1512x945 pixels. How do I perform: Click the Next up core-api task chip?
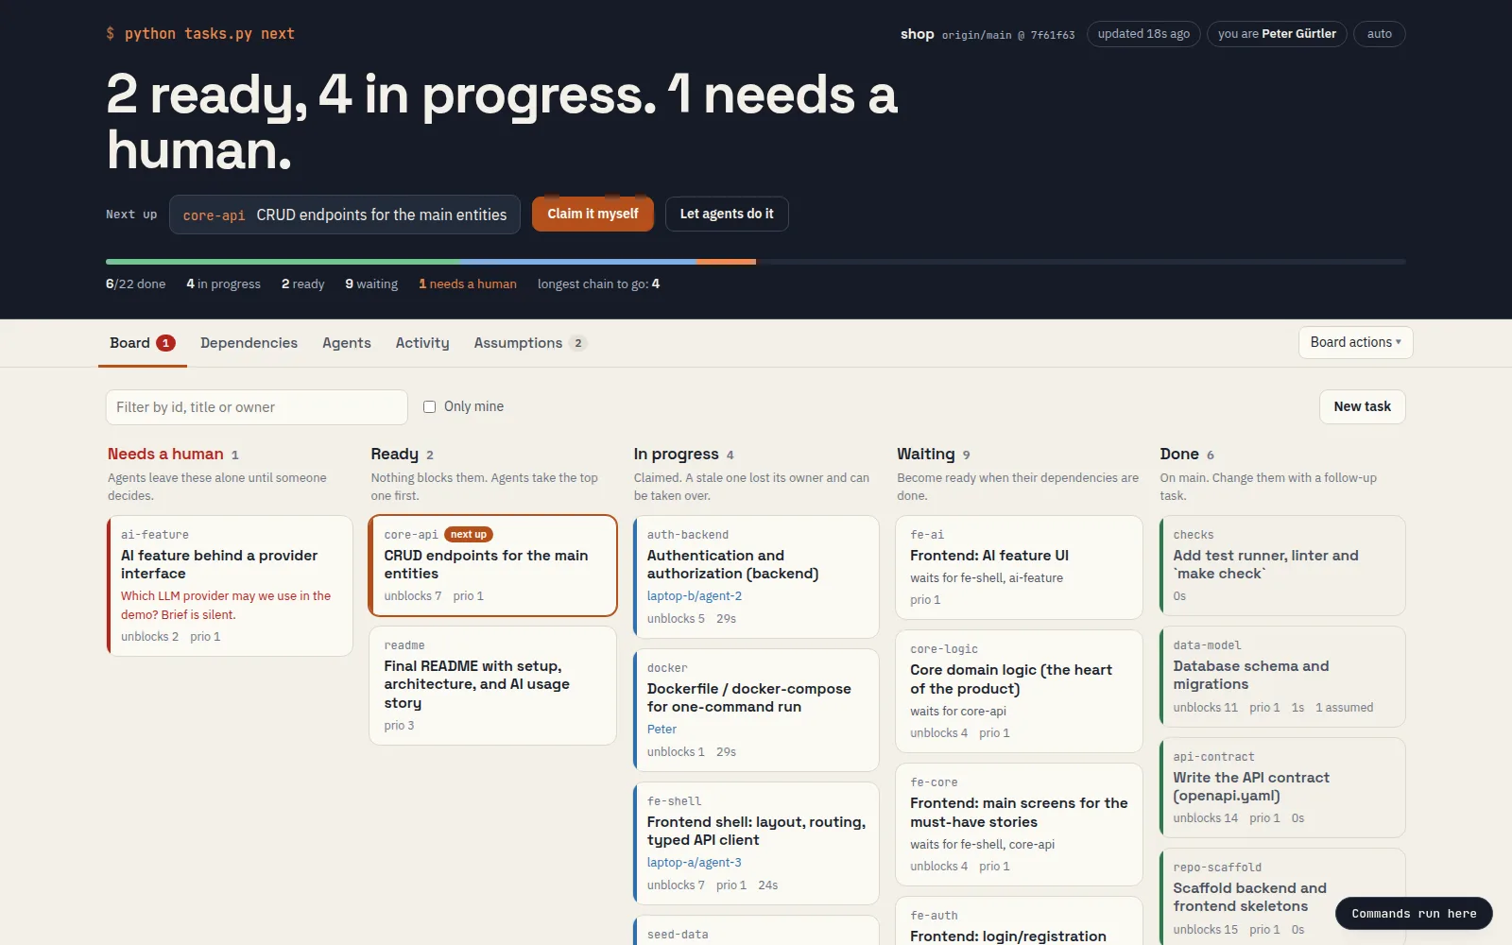coord(345,215)
